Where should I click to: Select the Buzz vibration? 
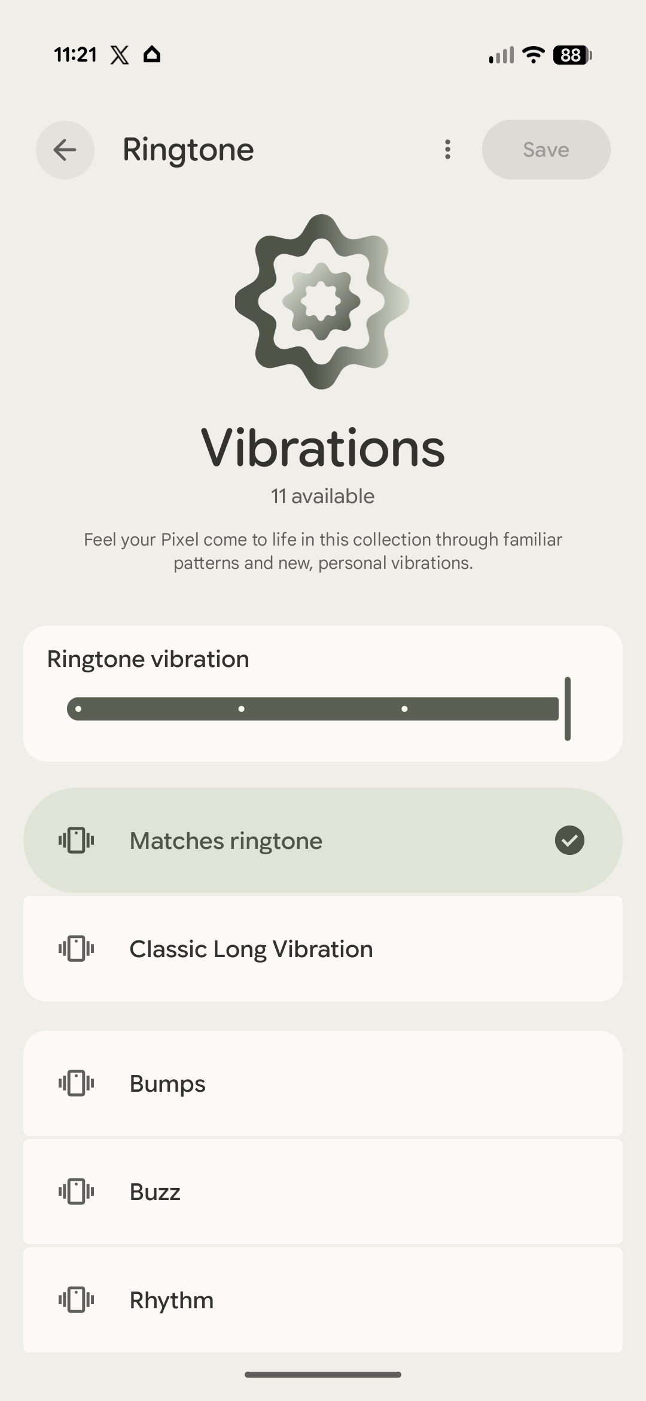323,1192
